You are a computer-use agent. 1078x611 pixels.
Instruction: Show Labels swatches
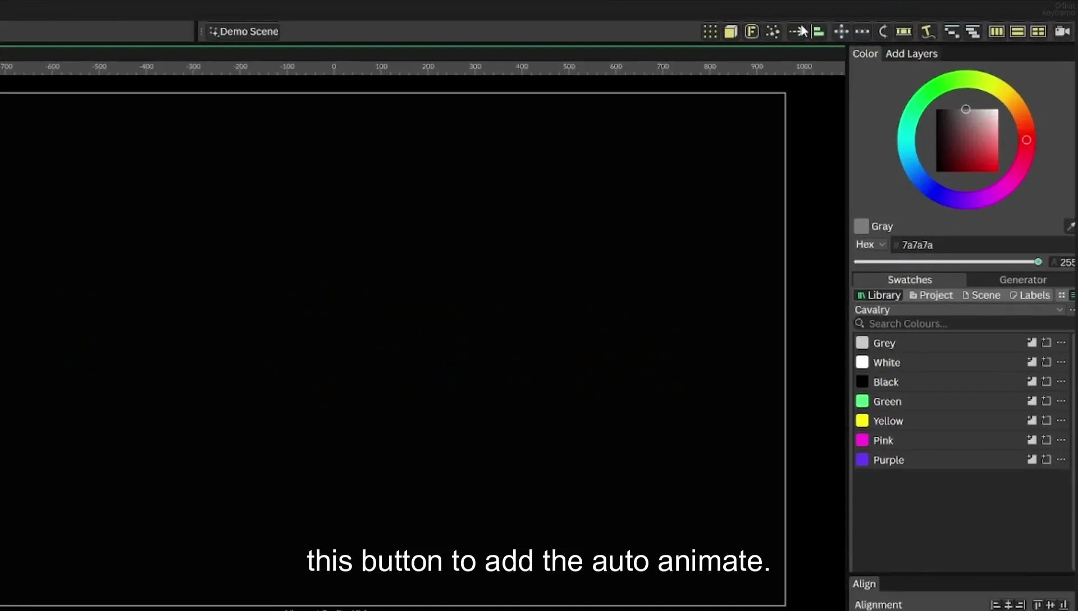coord(1030,295)
